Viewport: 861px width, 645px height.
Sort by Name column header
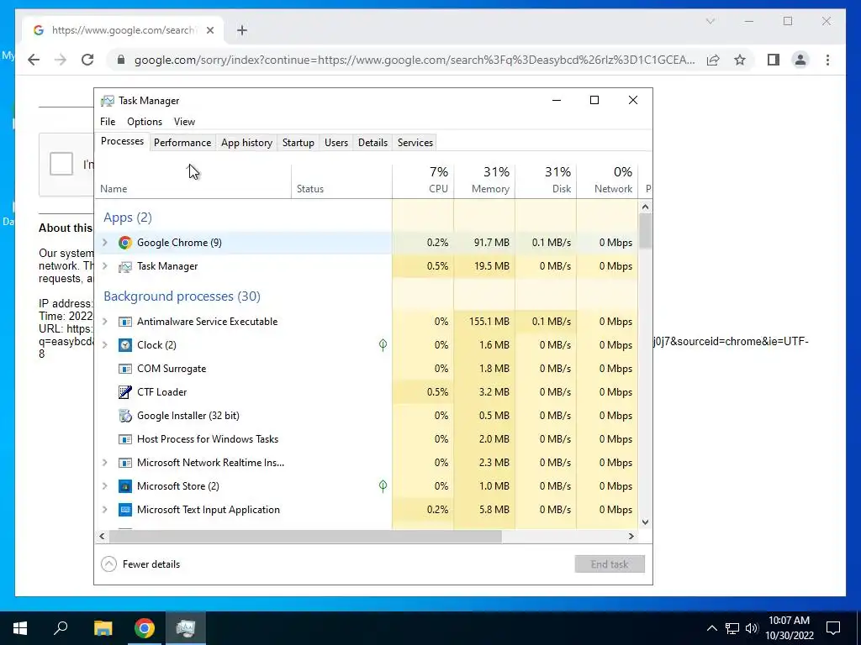pos(193,180)
